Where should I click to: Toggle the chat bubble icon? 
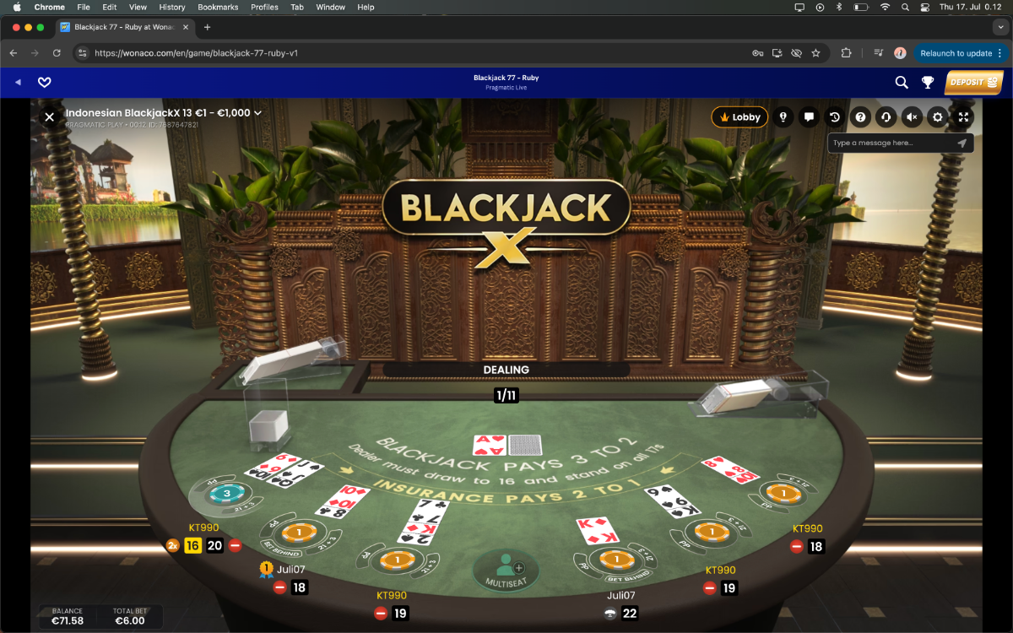[x=809, y=117]
